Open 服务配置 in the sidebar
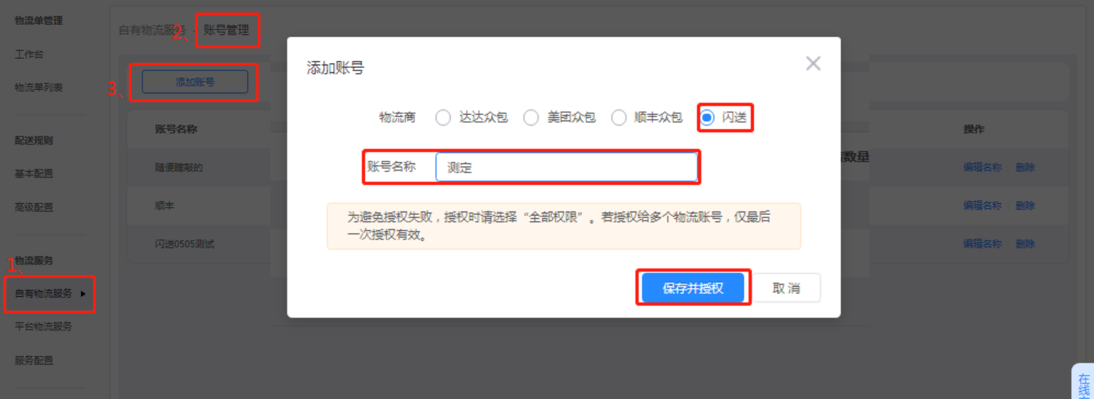The height and width of the screenshot is (399, 1094). click(x=34, y=361)
